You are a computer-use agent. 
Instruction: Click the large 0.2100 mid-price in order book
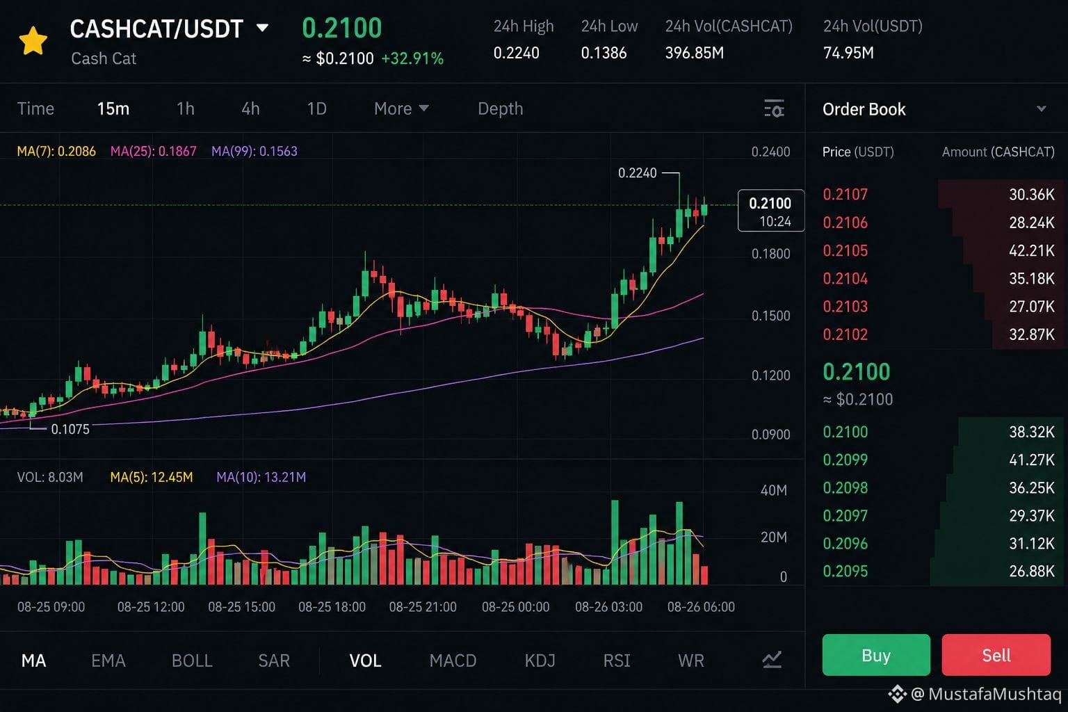pos(857,372)
